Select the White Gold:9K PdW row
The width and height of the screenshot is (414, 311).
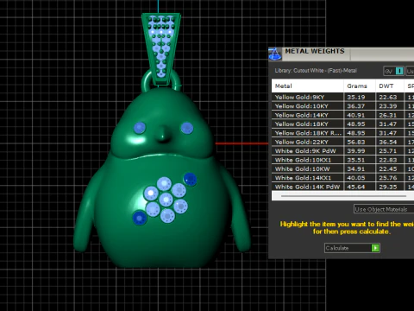pos(342,151)
